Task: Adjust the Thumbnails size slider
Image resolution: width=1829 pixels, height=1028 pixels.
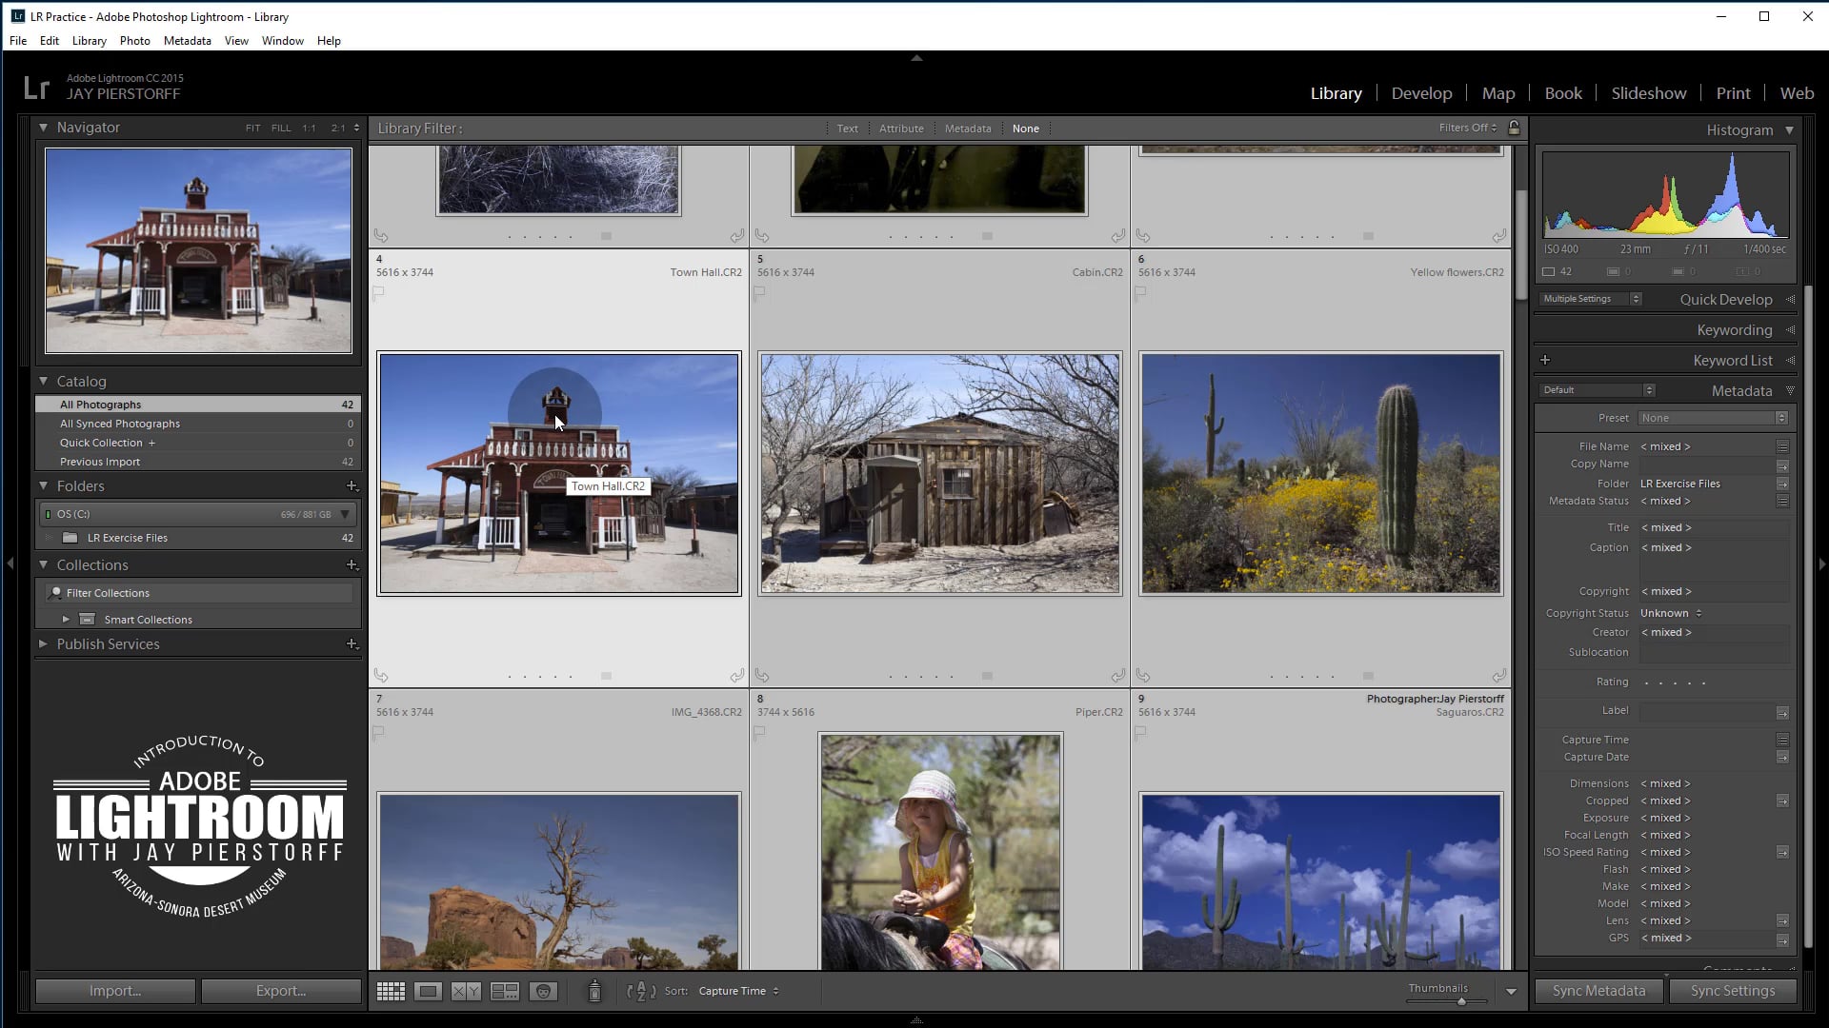Action: (x=1460, y=1001)
